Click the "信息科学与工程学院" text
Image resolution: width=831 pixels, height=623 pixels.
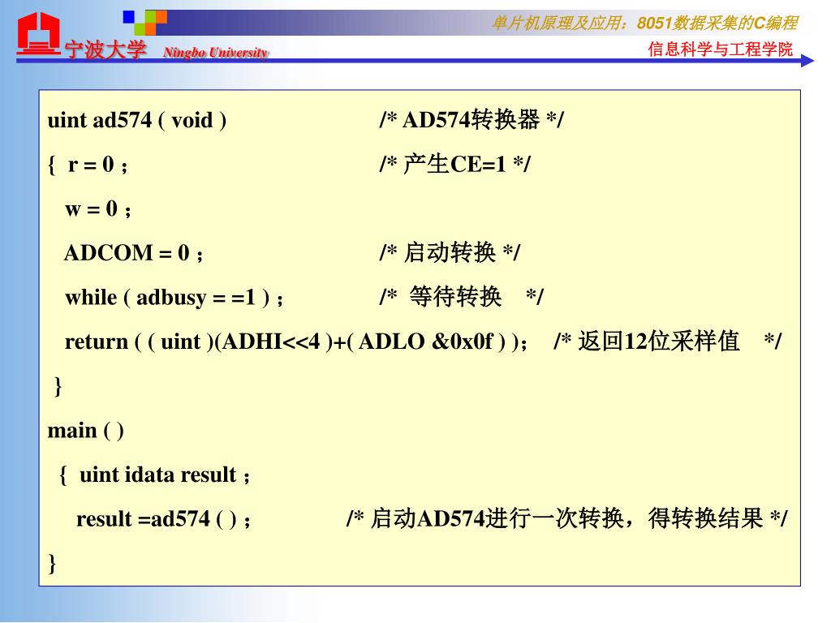(721, 49)
